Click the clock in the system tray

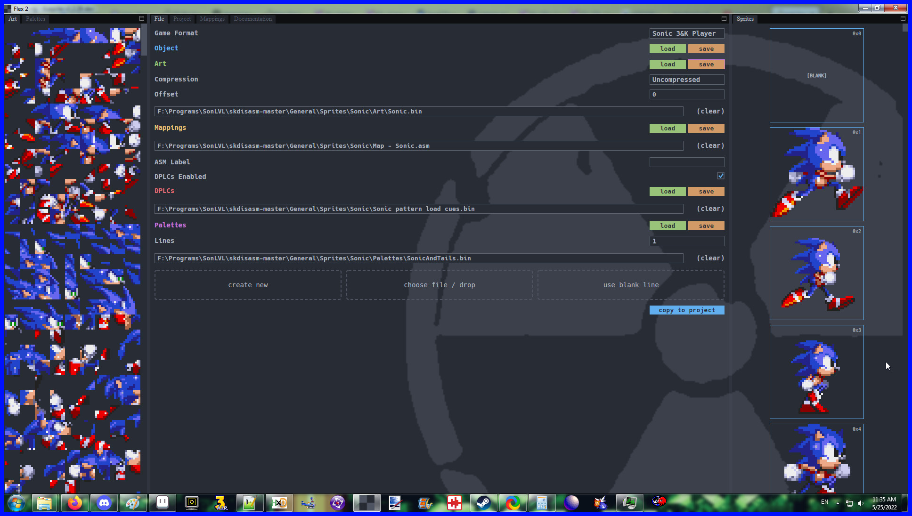coord(884,503)
